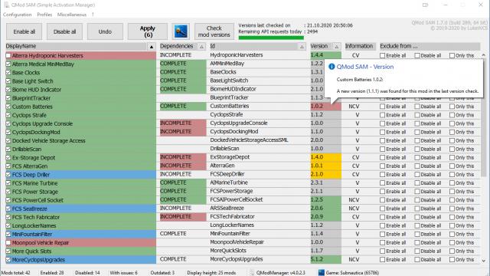Uncheck the Base Clocks mod checkbox

pyautogui.click(x=8, y=73)
